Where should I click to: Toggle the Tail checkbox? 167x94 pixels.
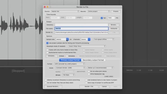coord(102,18)
